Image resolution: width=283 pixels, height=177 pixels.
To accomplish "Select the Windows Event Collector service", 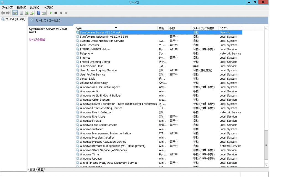I will tap(159, 112).
